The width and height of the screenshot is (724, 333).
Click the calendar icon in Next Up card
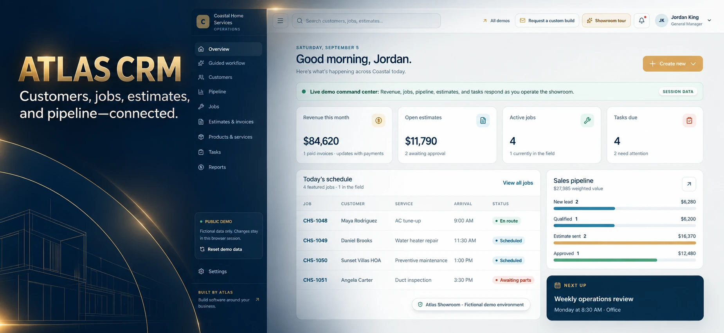click(558, 286)
